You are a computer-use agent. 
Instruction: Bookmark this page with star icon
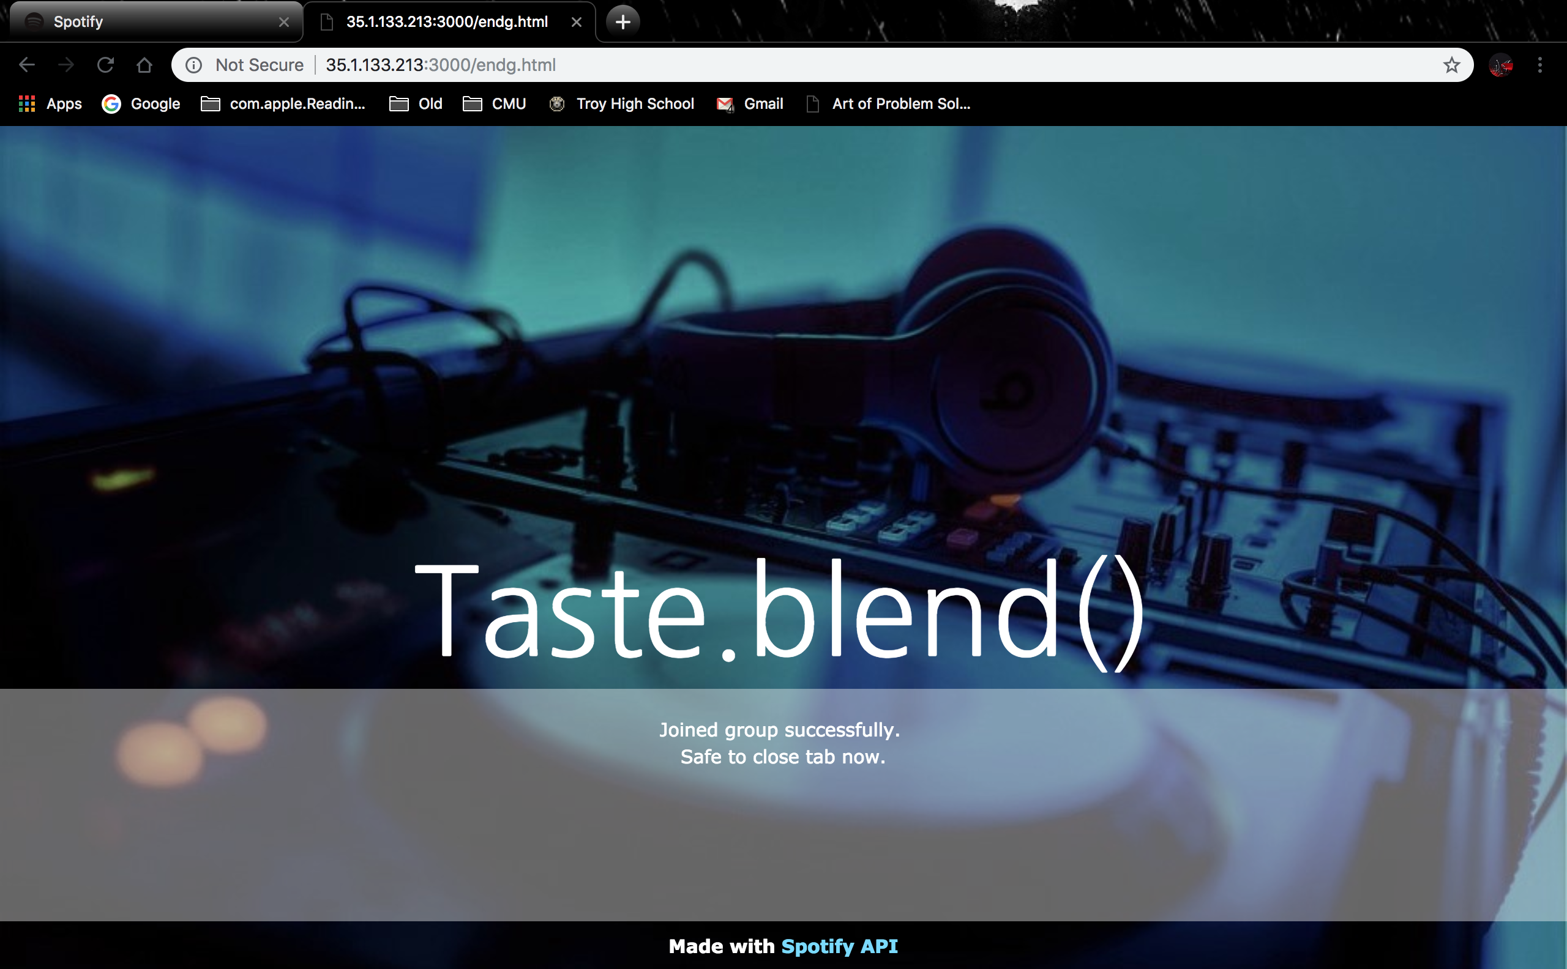coord(1451,65)
